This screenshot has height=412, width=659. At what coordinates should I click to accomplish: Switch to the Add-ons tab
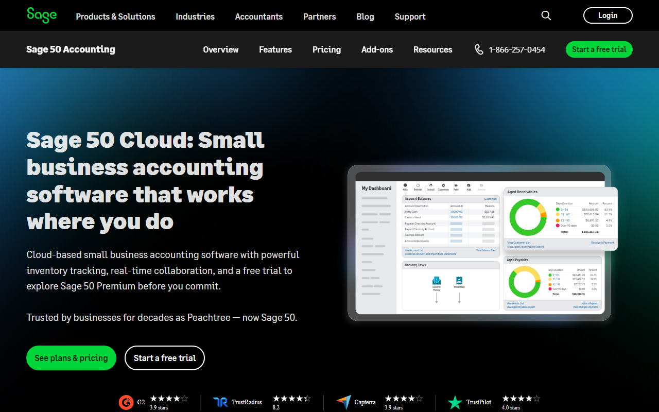tap(377, 49)
